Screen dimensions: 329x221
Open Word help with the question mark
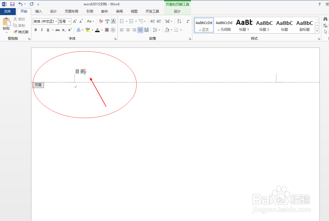(319, 4)
